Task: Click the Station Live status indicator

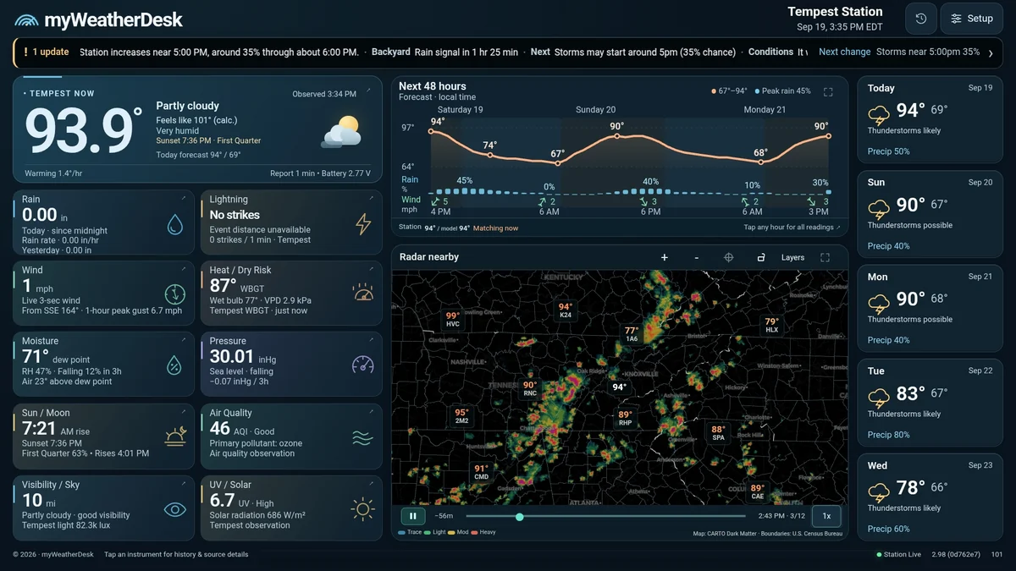Action: [898, 555]
